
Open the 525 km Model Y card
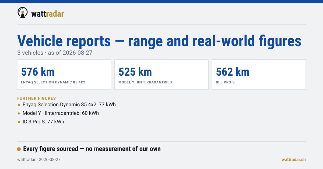(x=161, y=75)
